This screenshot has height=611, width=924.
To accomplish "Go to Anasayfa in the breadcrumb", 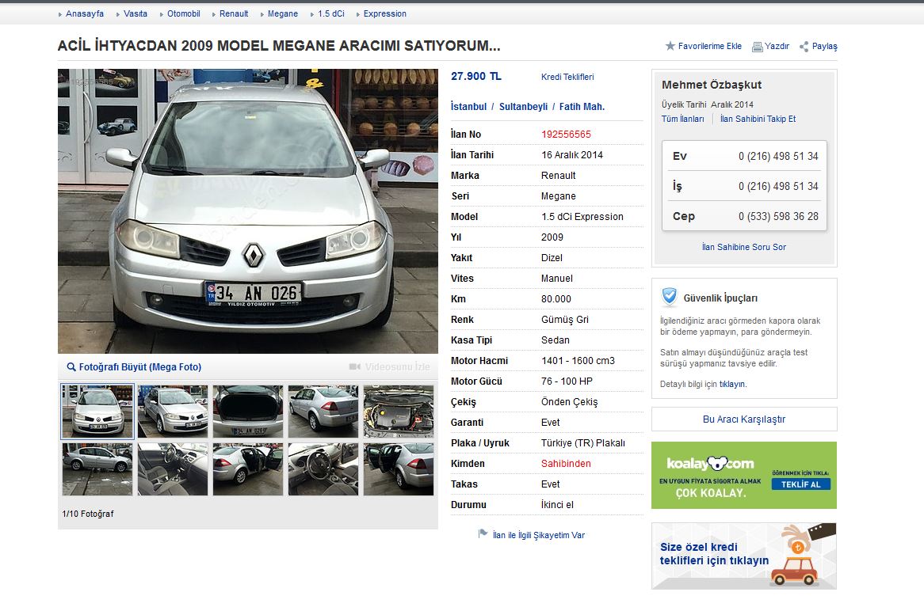I will (85, 13).
